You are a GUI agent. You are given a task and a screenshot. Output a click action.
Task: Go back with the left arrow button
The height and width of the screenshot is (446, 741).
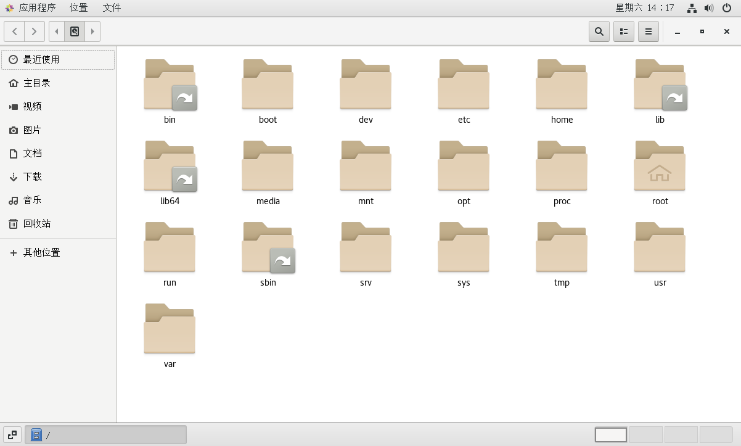pyautogui.click(x=14, y=31)
